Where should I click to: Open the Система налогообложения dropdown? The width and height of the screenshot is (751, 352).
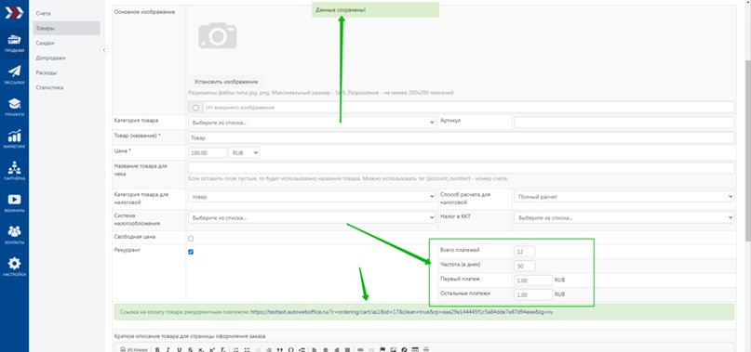[312, 217]
